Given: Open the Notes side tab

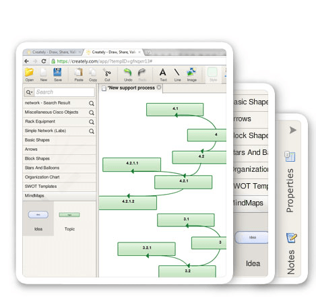Looking at the screenshot, I should (291, 262).
